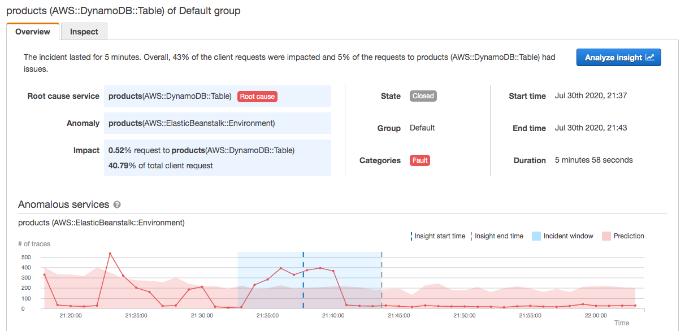685x331 pixels.
Task: Click the red Root cause badge
Action: coord(257,97)
